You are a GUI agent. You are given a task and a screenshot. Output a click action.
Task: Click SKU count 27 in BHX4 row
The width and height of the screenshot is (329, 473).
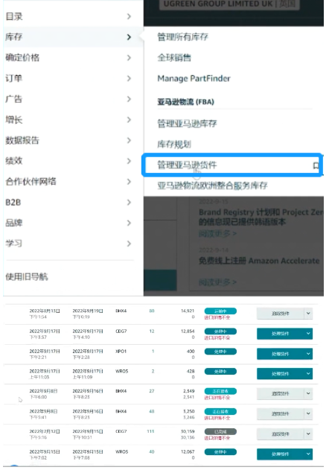click(x=152, y=391)
